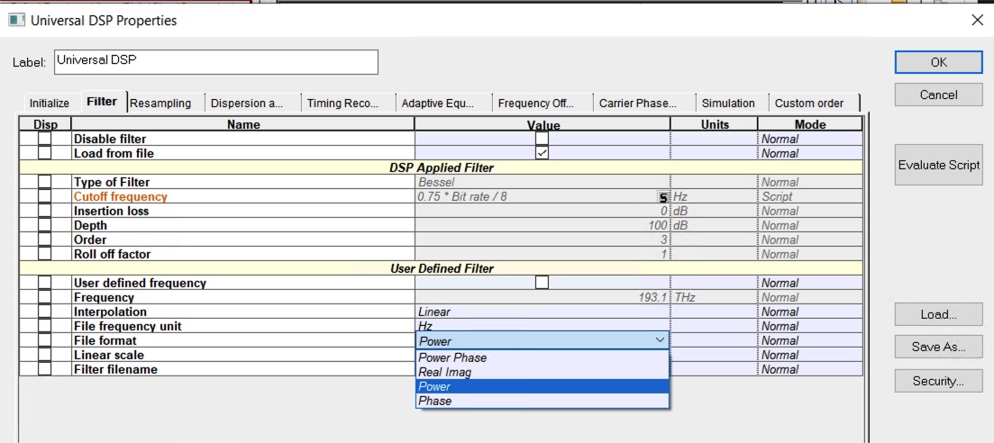Toggle Disp checkbox for Roll off factor
The image size is (994, 443).
click(44, 254)
